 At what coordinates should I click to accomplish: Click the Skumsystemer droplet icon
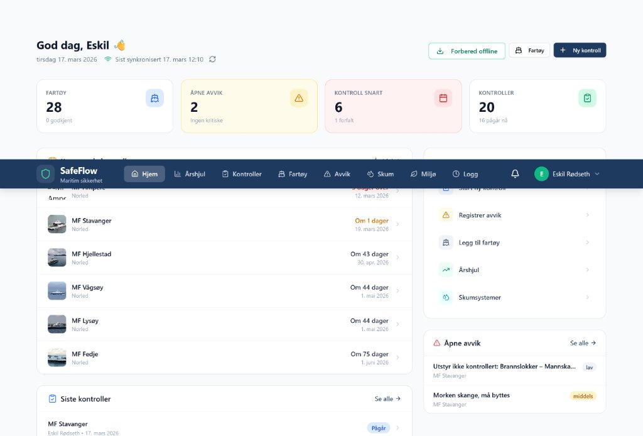point(446,297)
